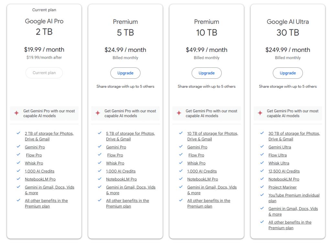
Task: Open YouTube Premium individual plan link
Action: [x=294, y=196]
